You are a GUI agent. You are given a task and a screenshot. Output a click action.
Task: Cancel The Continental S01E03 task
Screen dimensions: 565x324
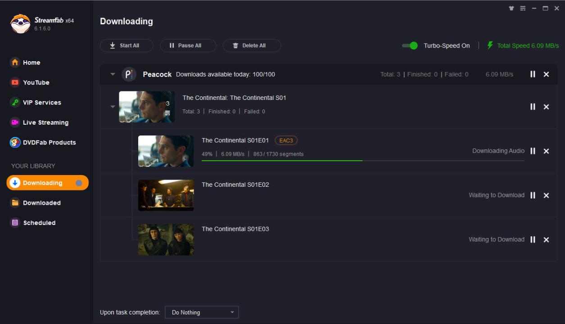pyautogui.click(x=546, y=240)
